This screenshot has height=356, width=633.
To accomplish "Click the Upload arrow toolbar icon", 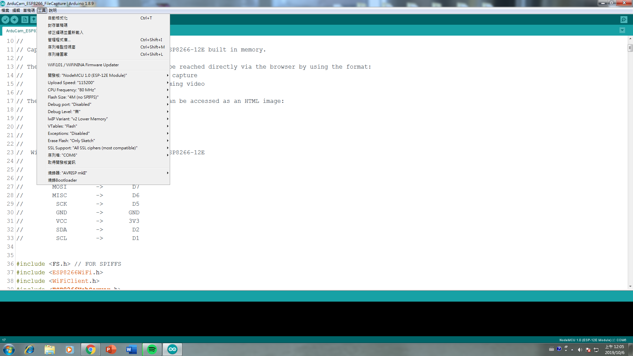I will (15, 20).
